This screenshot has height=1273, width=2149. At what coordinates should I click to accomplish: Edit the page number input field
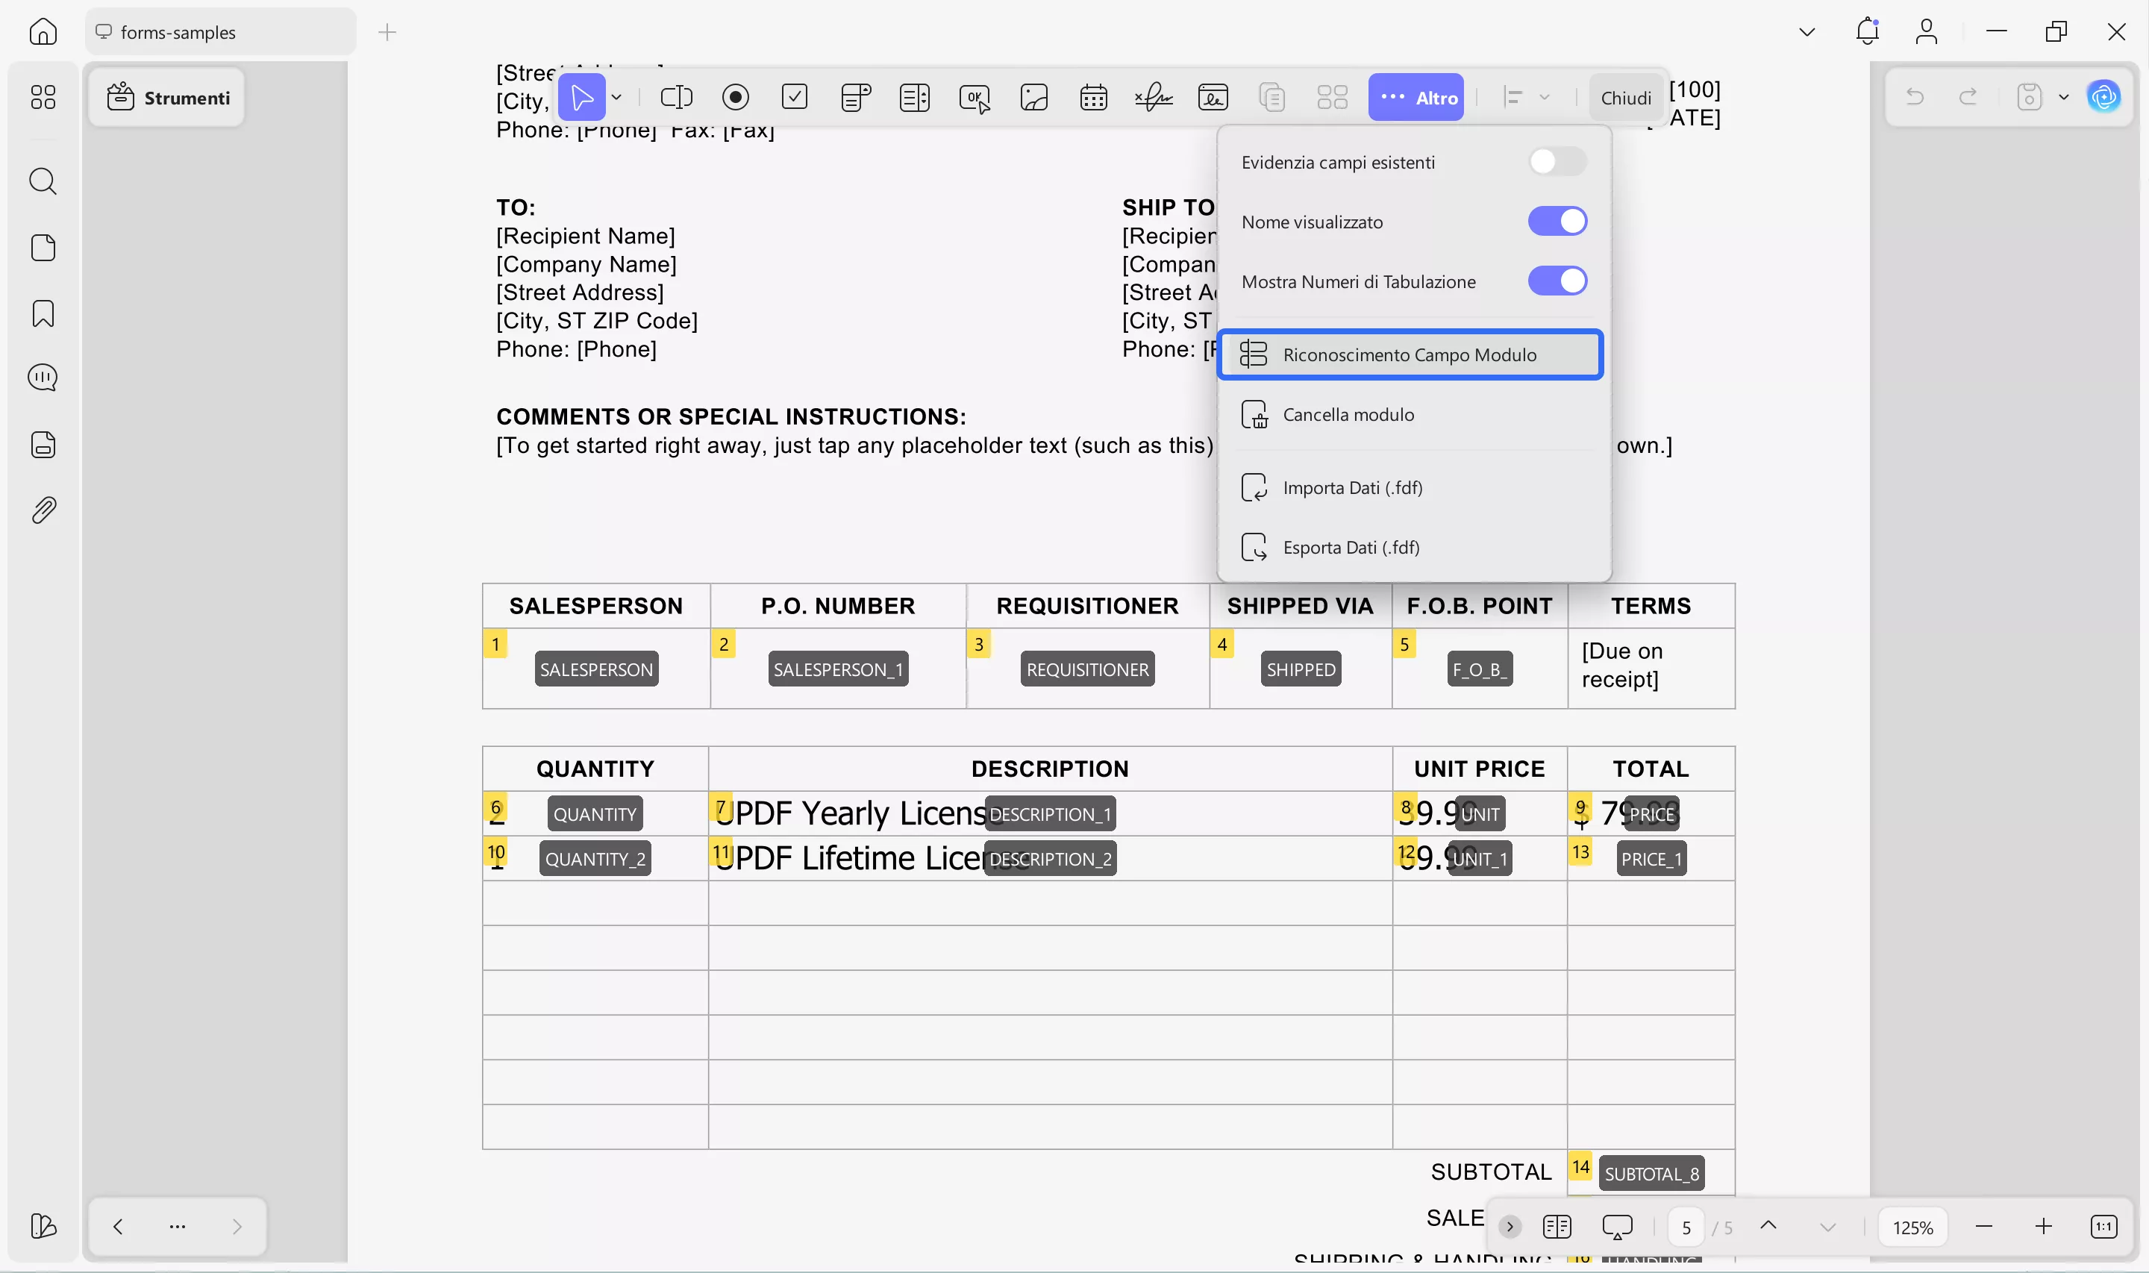click(x=1684, y=1227)
